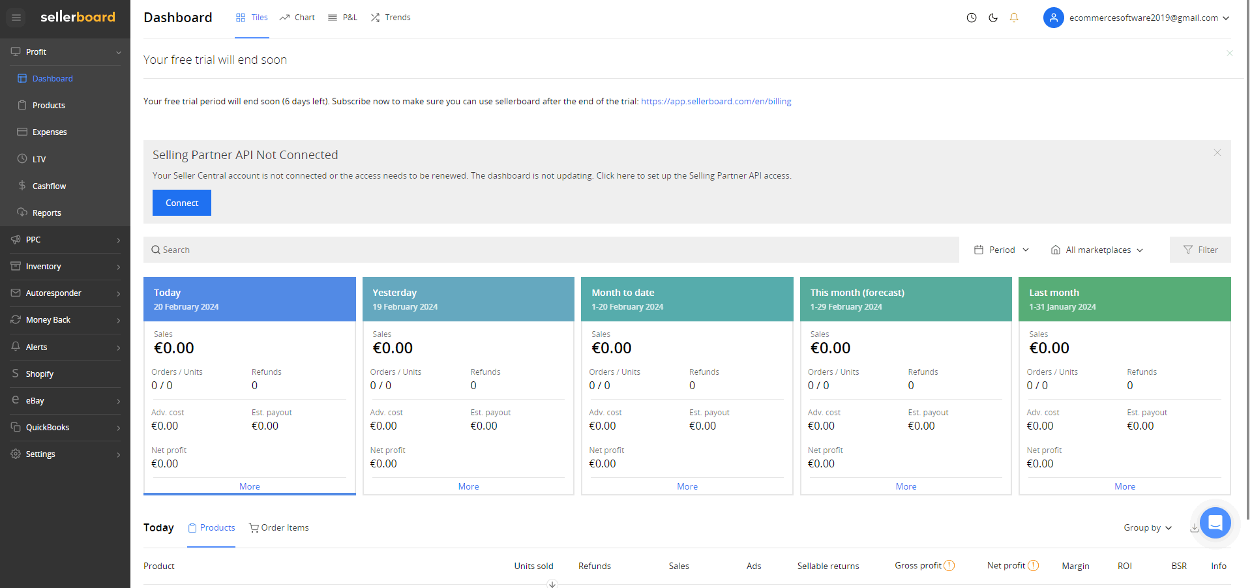The image size is (1252, 588).
Task: Click the search magnifier icon
Action: pos(156,250)
